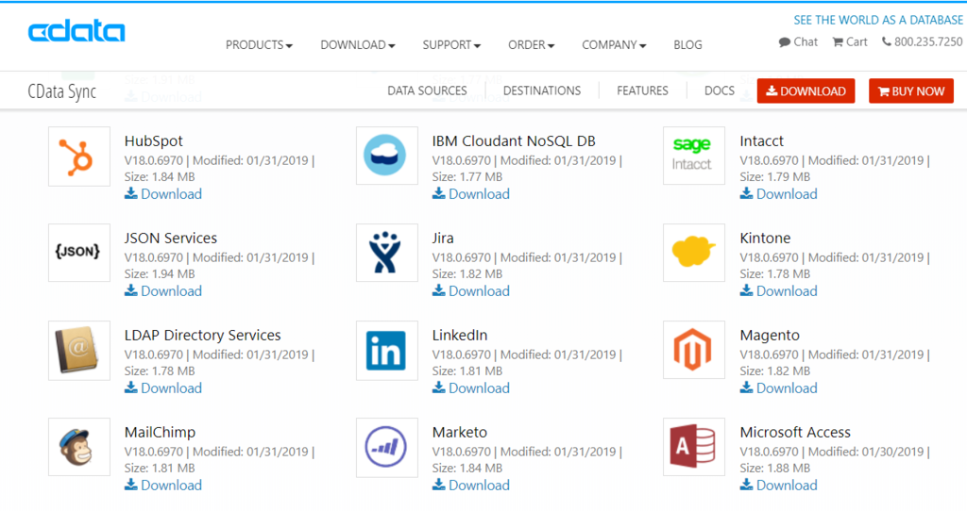Open the LinkedIn logo tile

[386, 351]
